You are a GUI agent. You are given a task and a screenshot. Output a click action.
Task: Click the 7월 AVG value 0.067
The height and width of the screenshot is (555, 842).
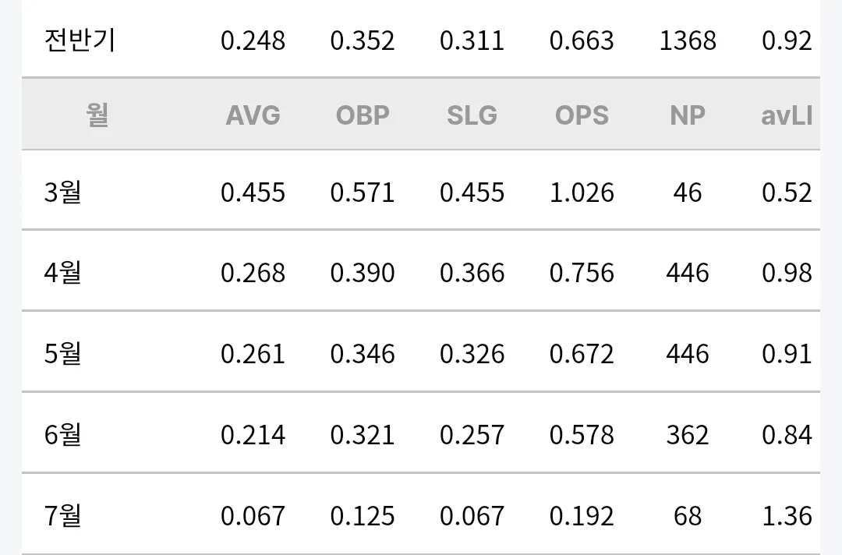point(253,516)
